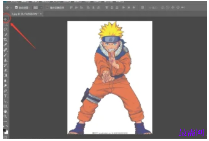Select the History Brush tool
This screenshot has width=209, height=141.
coord(5,65)
